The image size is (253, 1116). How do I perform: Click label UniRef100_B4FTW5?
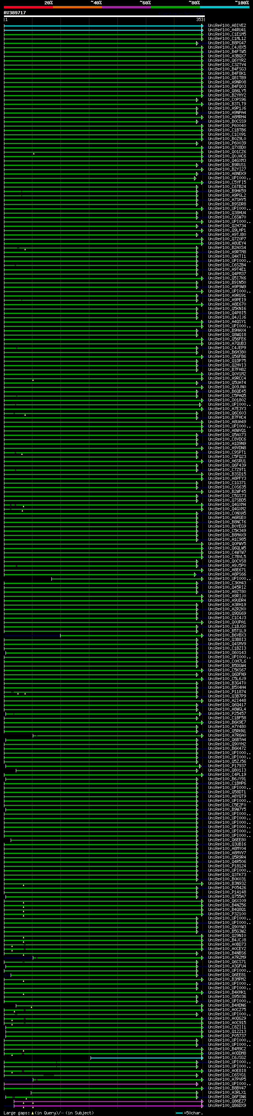pos(227,51)
